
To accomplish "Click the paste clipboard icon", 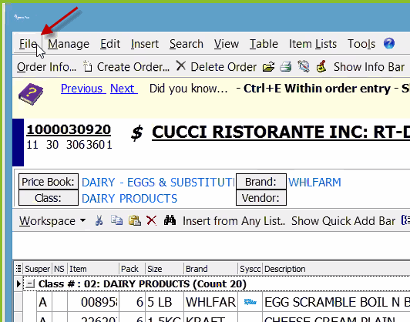I will [135, 220].
